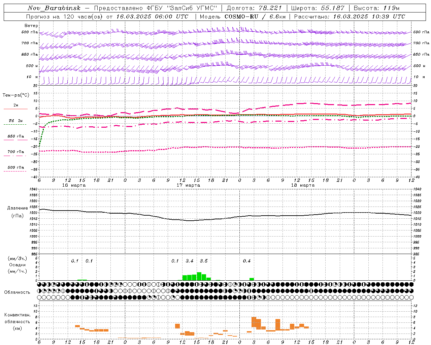Select the 18 марта date label
Viewport: 431px width, 345px height.
tap(303, 185)
